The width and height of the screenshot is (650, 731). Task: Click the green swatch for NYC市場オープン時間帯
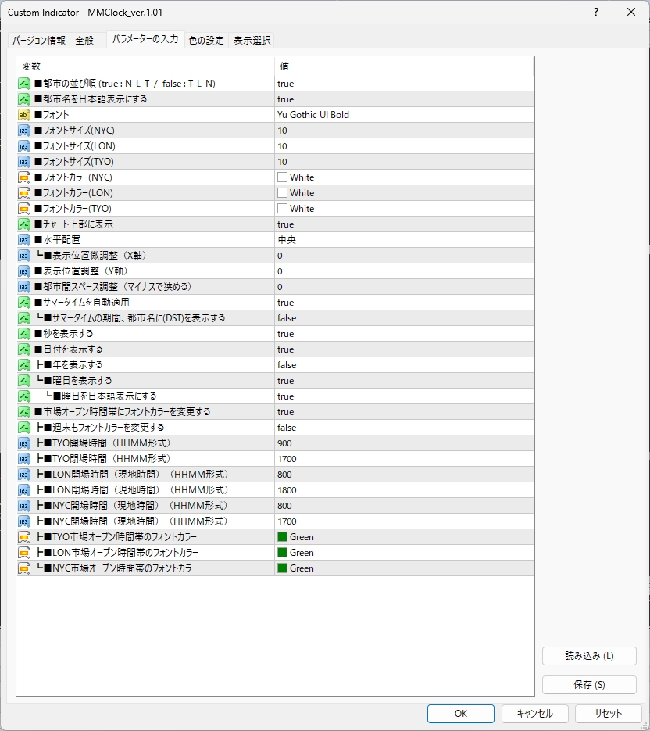(x=282, y=568)
